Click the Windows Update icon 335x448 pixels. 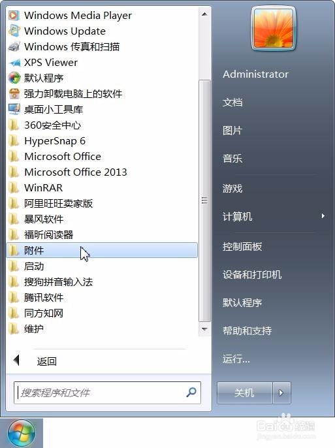click(14, 31)
